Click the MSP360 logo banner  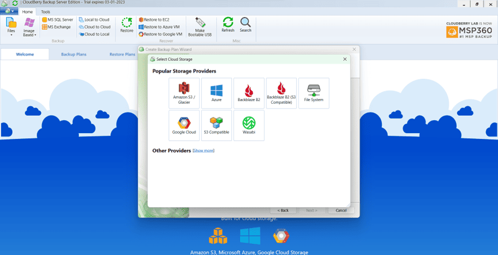[469, 30]
